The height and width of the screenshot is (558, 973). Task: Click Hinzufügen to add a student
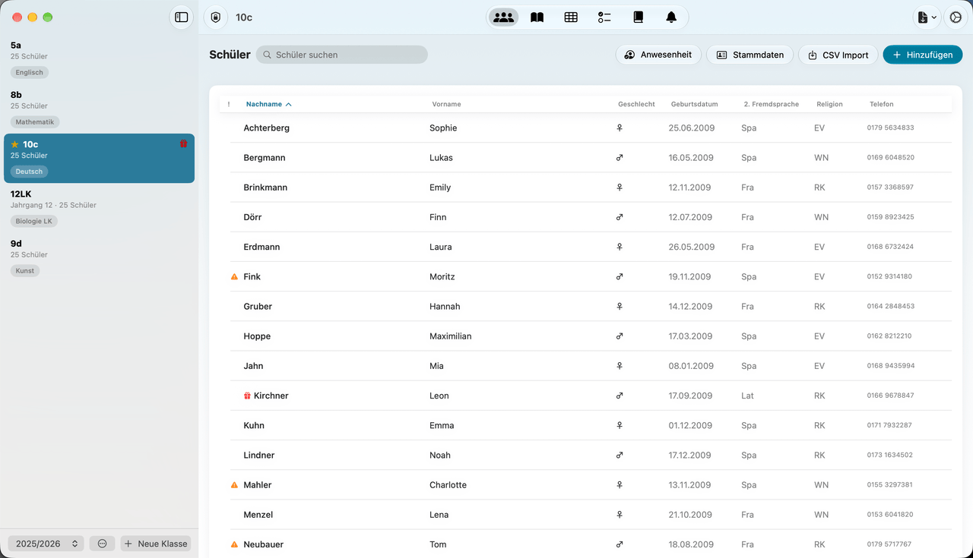click(923, 55)
